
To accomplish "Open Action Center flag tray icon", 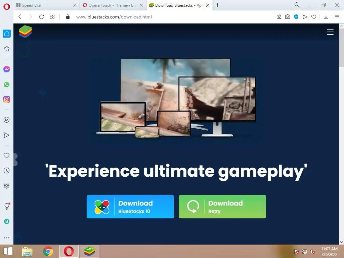I will pos(296,252).
